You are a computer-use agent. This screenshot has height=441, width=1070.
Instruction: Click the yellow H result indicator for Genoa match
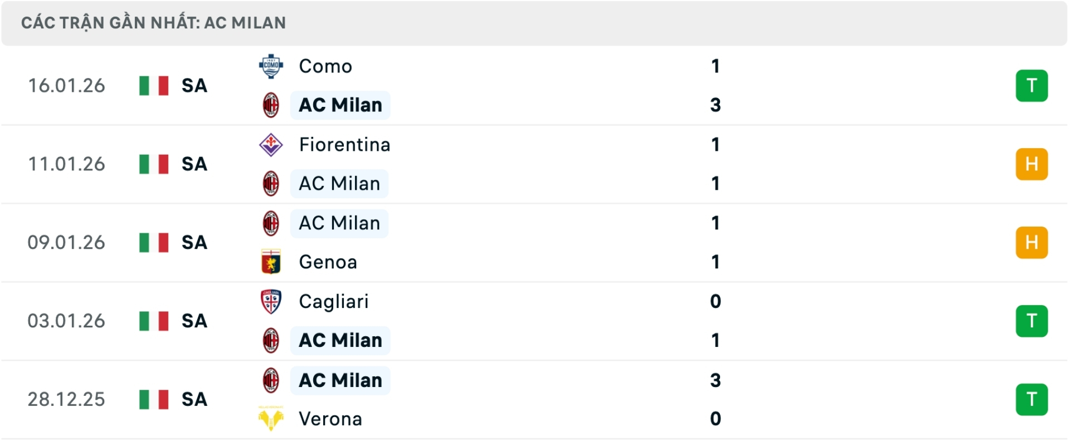[x=1032, y=242]
